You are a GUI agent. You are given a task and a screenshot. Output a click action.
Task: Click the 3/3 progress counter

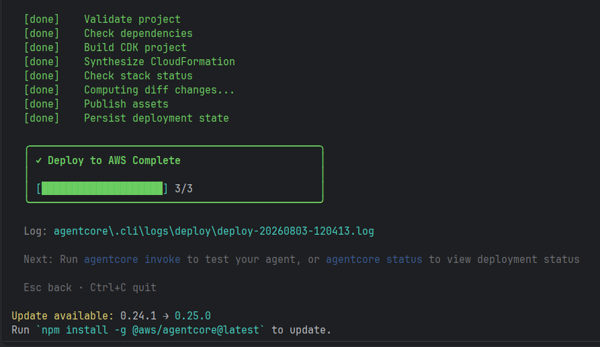pyautogui.click(x=183, y=188)
